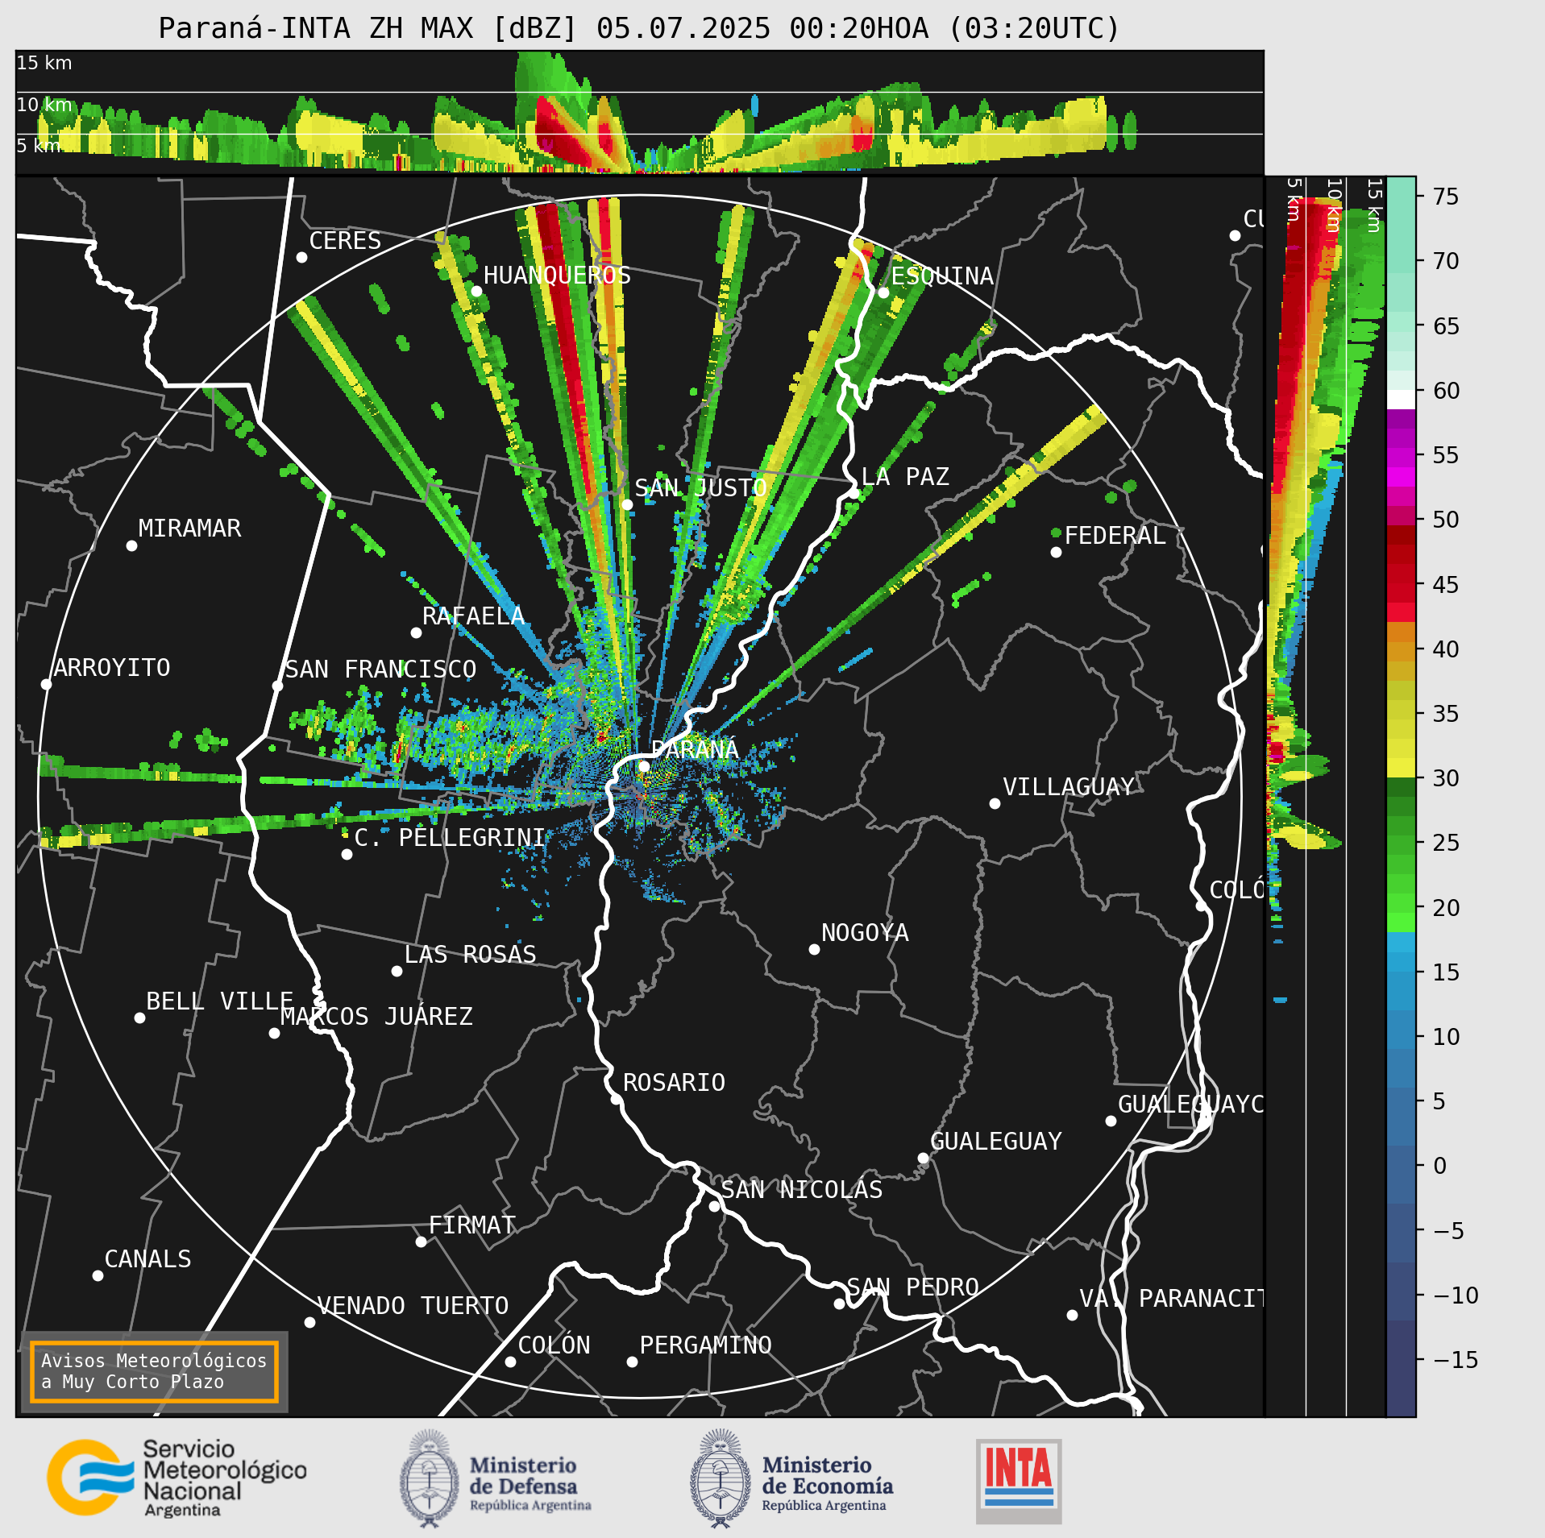Image resolution: width=1545 pixels, height=1538 pixels.
Task: Click the 5 km label in top cross-section
Action: click(39, 146)
